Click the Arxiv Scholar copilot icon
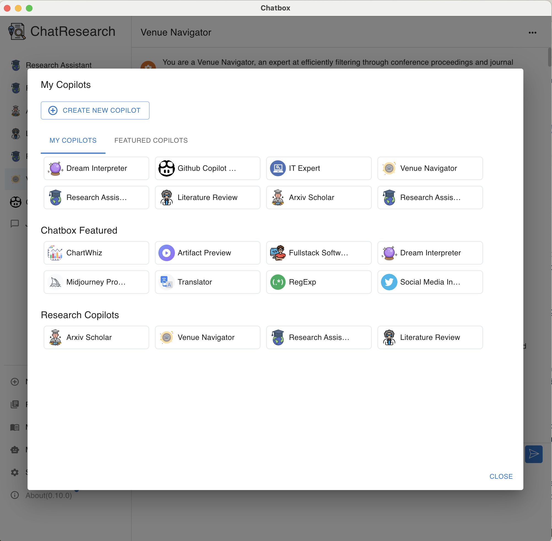The height and width of the screenshot is (541, 552). click(x=277, y=197)
